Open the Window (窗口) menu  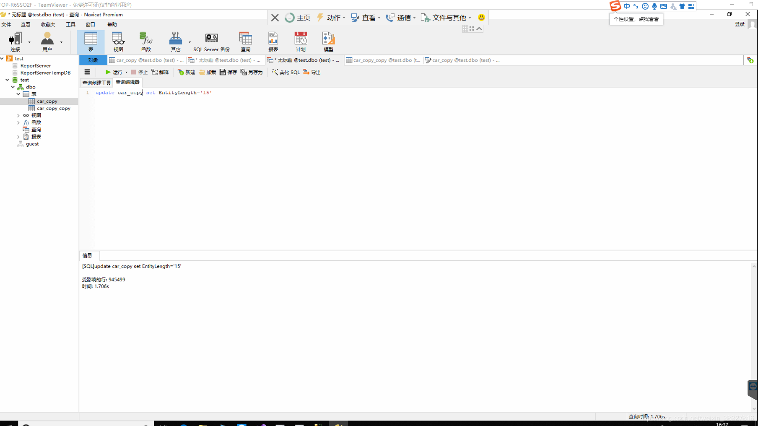[x=90, y=25]
